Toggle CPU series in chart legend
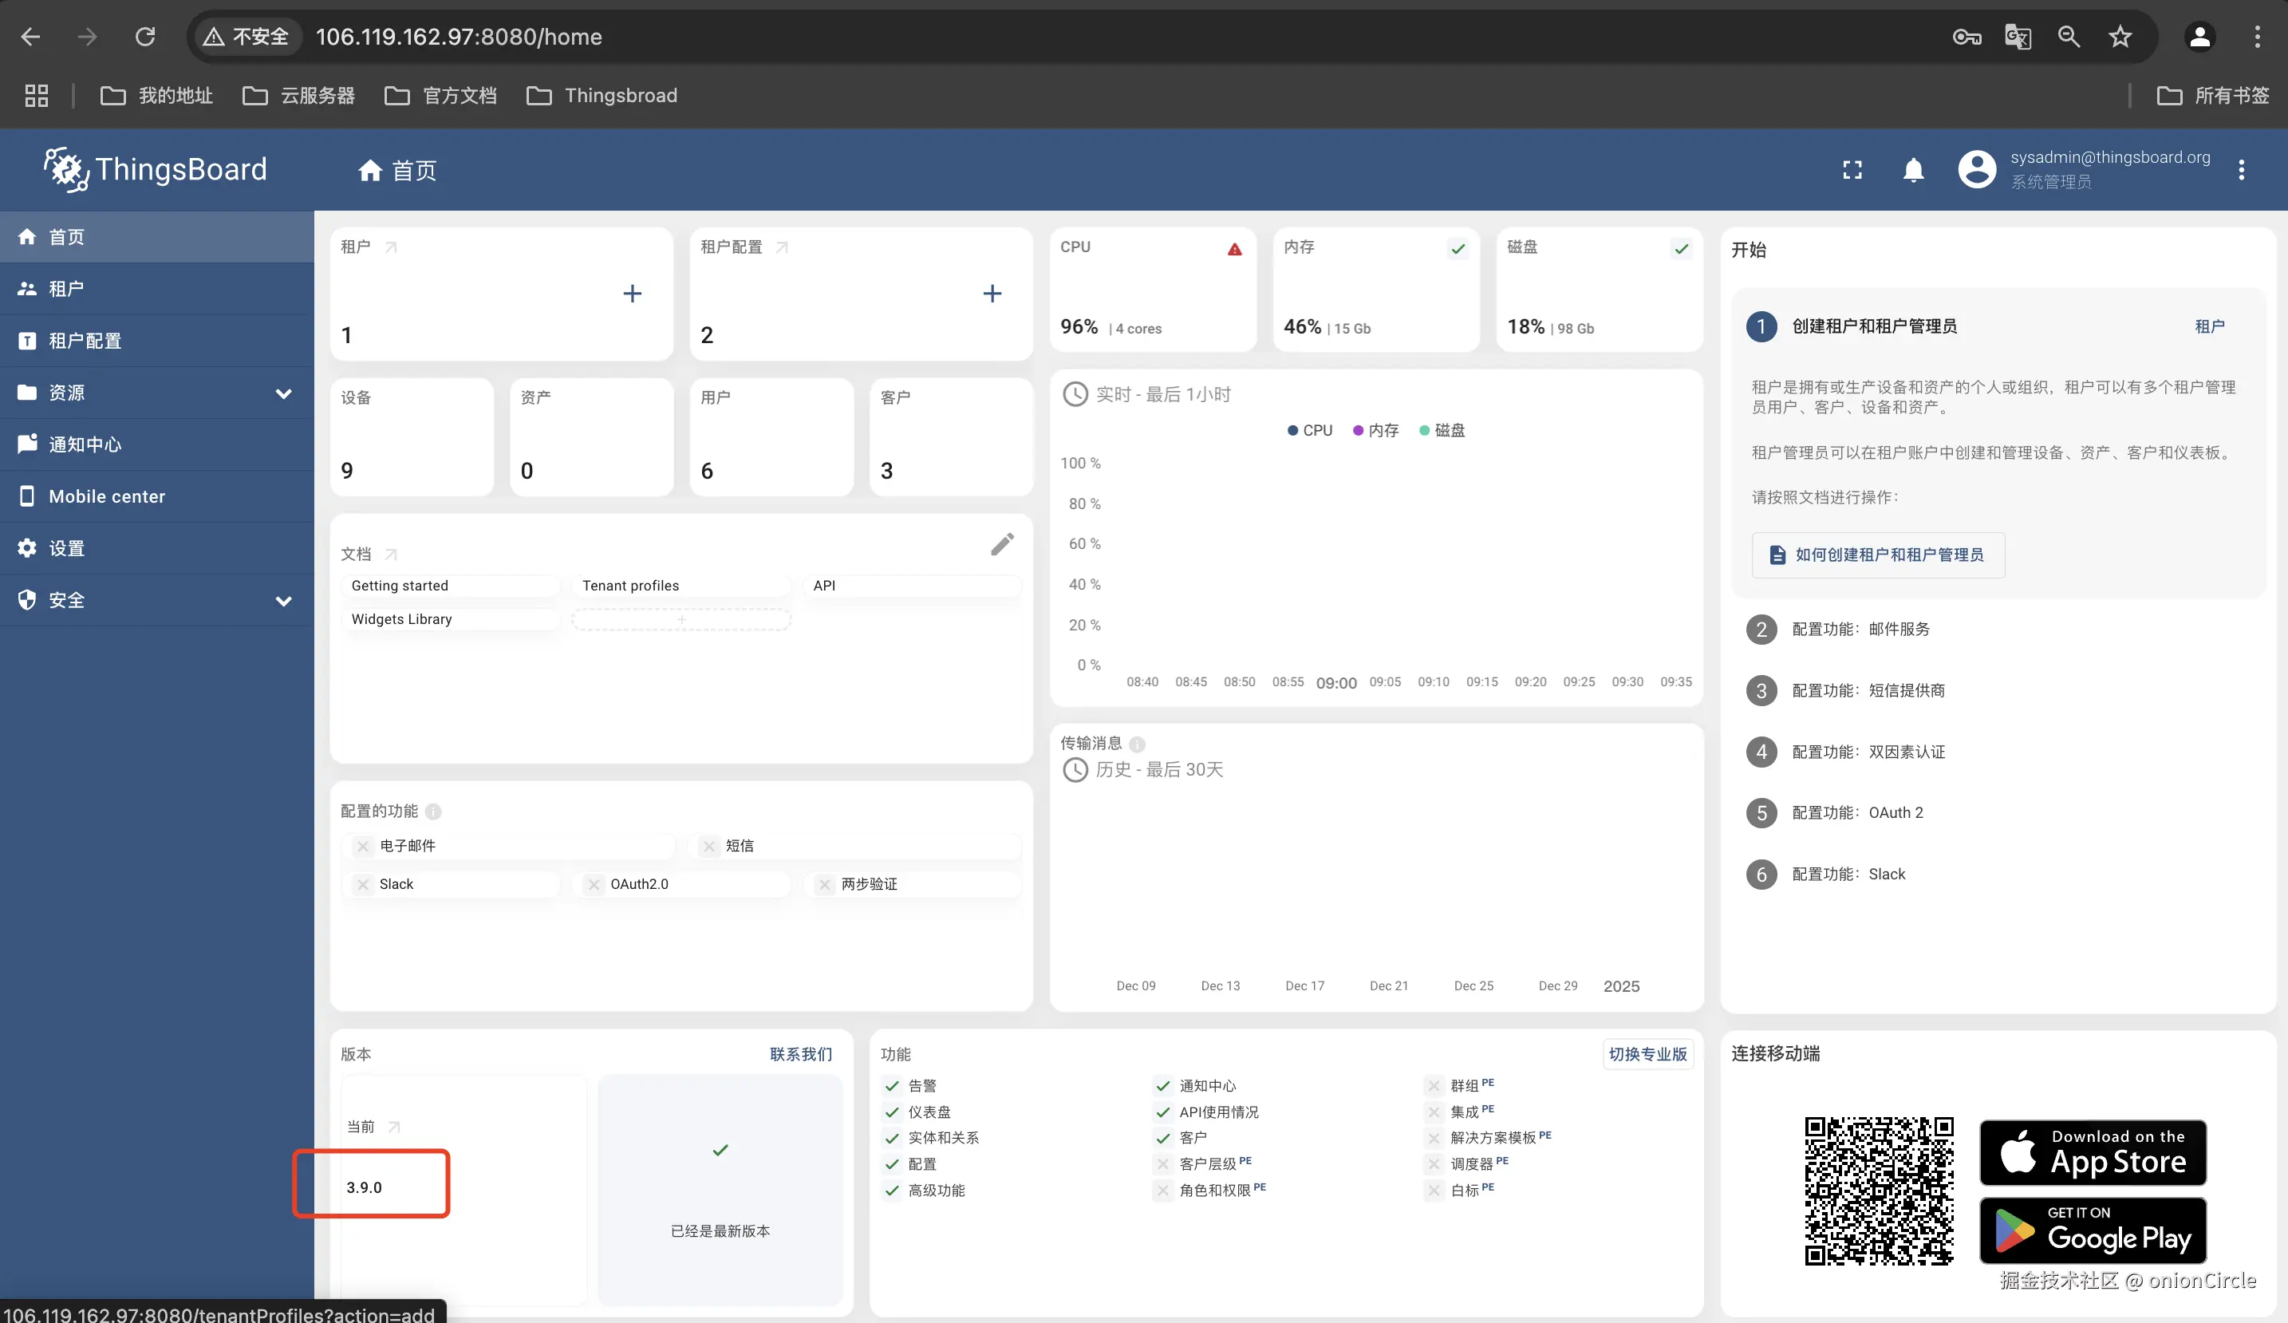 1309,430
